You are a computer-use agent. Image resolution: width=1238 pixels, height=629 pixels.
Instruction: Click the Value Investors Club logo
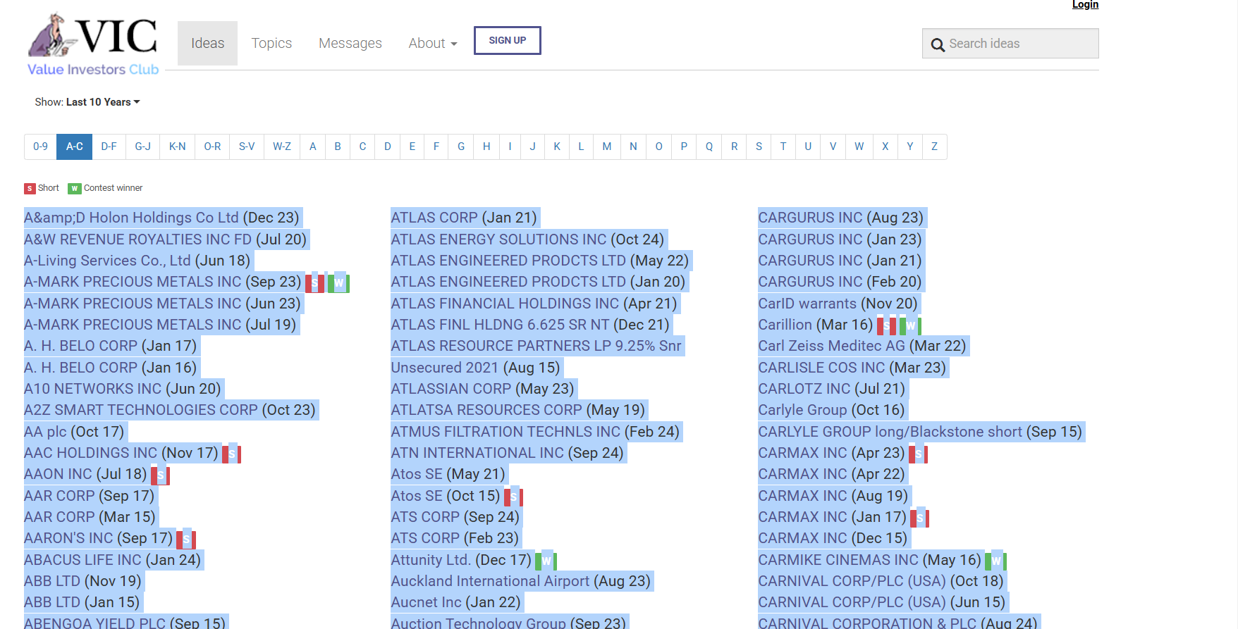click(x=93, y=44)
